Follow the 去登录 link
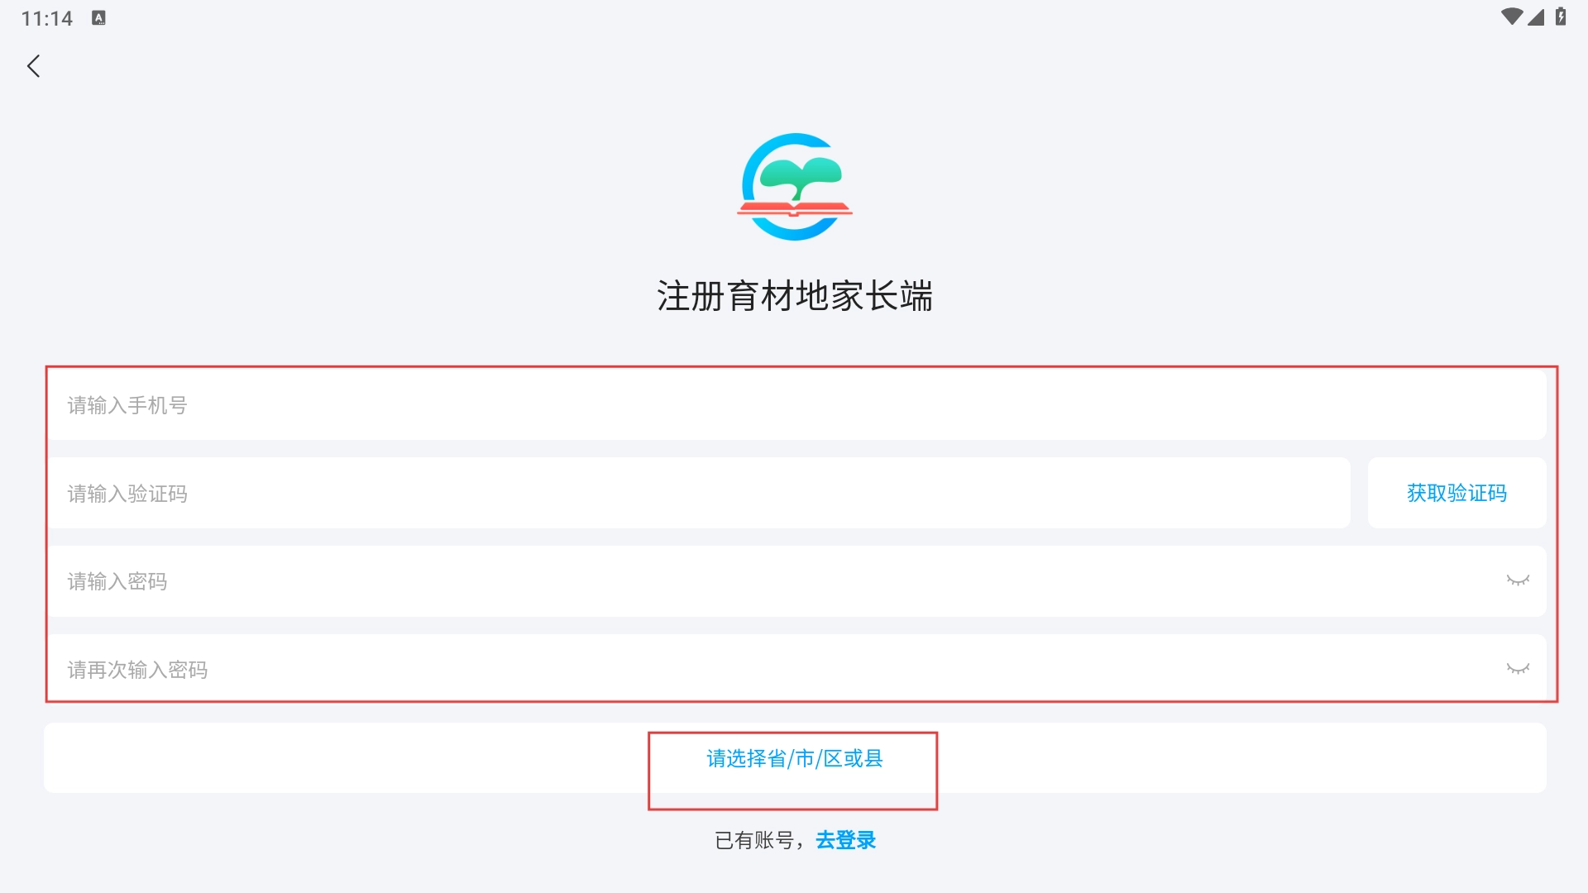This screenshot has height=893, width=1588. (x=845, y=840)
